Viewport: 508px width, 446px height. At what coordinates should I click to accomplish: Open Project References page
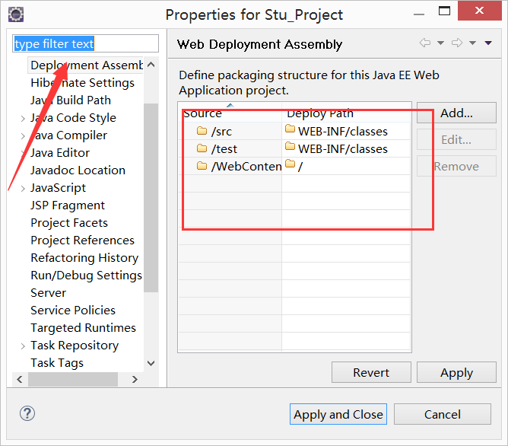pyautogui.click(x=82, y=241)
